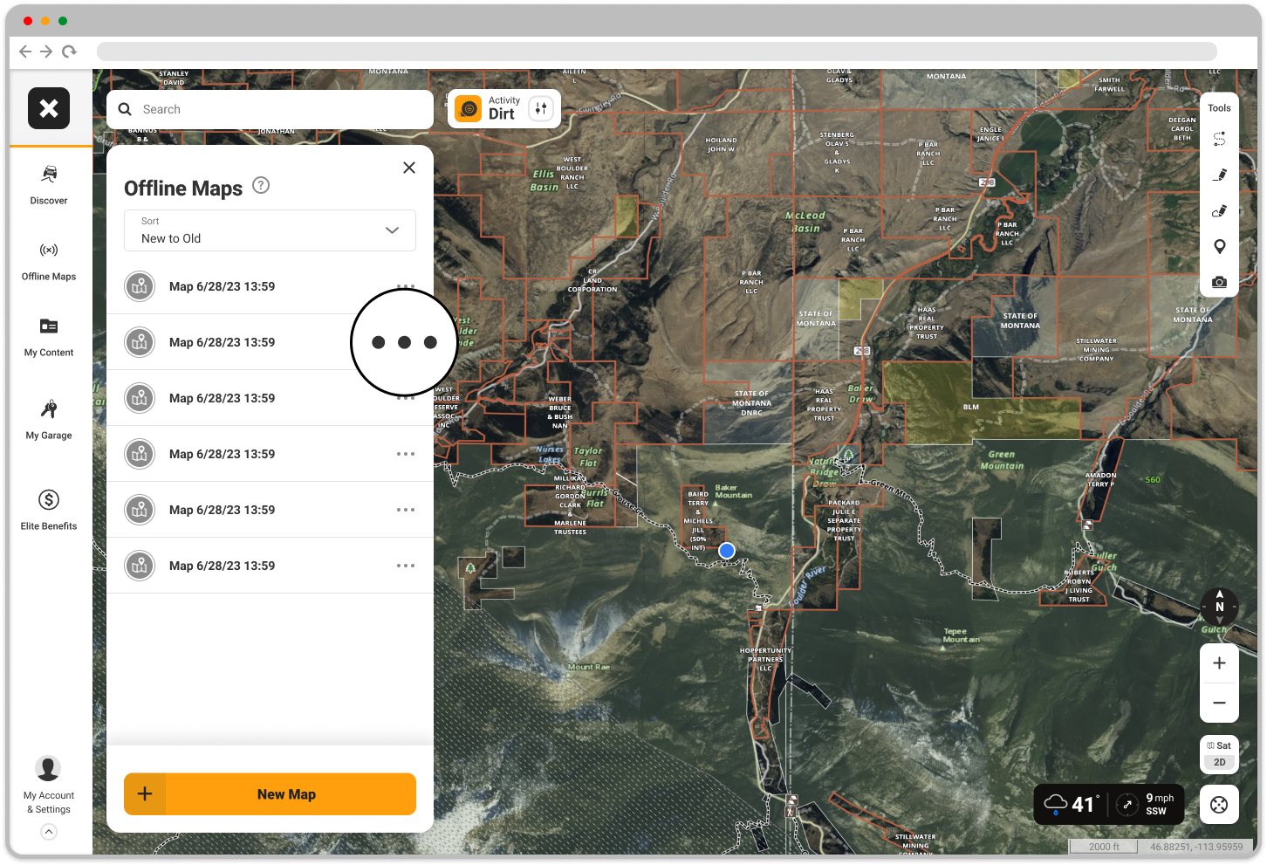Click the New Map button
Screen dimensions: 1267x865
point(270,794)
